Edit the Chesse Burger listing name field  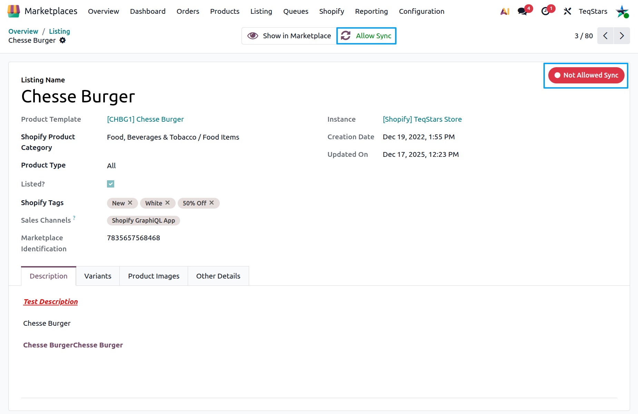click(78, 97)
